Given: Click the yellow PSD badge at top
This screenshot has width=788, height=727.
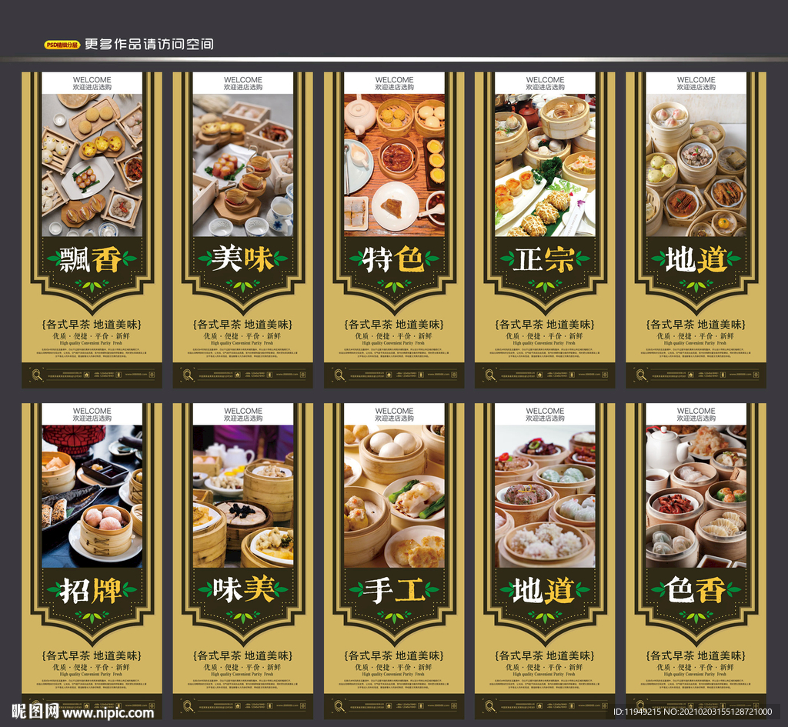Looking at the screenshot, I should [x=62, y=45].
